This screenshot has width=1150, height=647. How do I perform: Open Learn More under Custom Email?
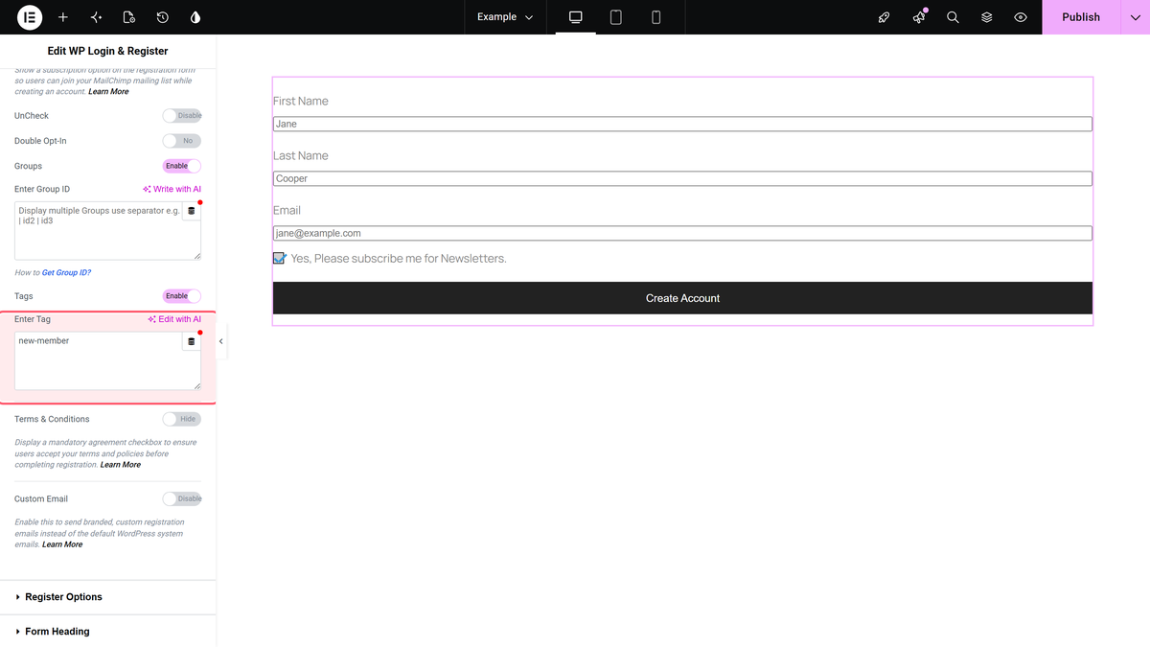coord(62,544)
